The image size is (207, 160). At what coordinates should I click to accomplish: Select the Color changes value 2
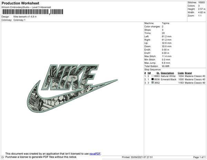coord(162,27)
